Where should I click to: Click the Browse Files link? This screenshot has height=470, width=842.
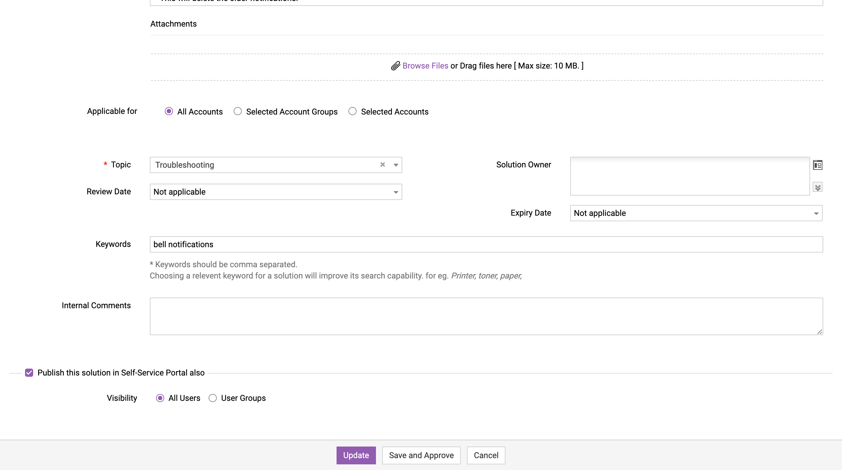pyautogui.click(x=425, y=66)
